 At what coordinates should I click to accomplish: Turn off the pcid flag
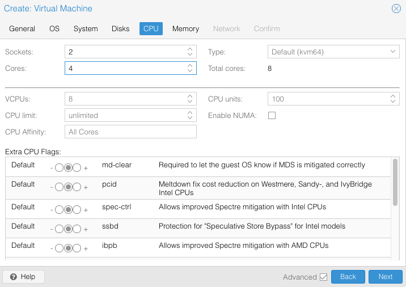click(60, 187)
